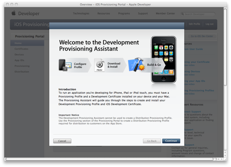The image size is (231, 167).
Task: Click the Developer title text
Action: 29,14
